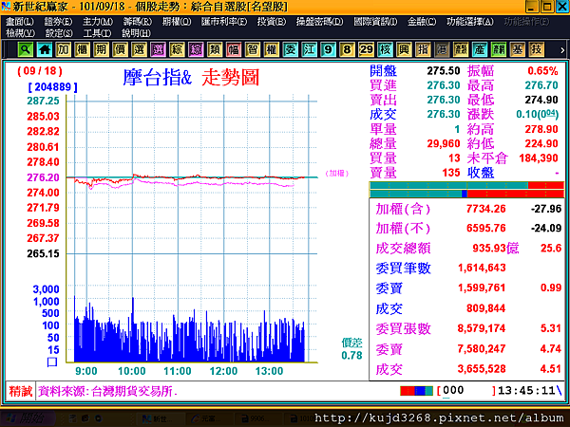
Task: Open the yellow 綜 toolbar icon
Action: point(177,49)
